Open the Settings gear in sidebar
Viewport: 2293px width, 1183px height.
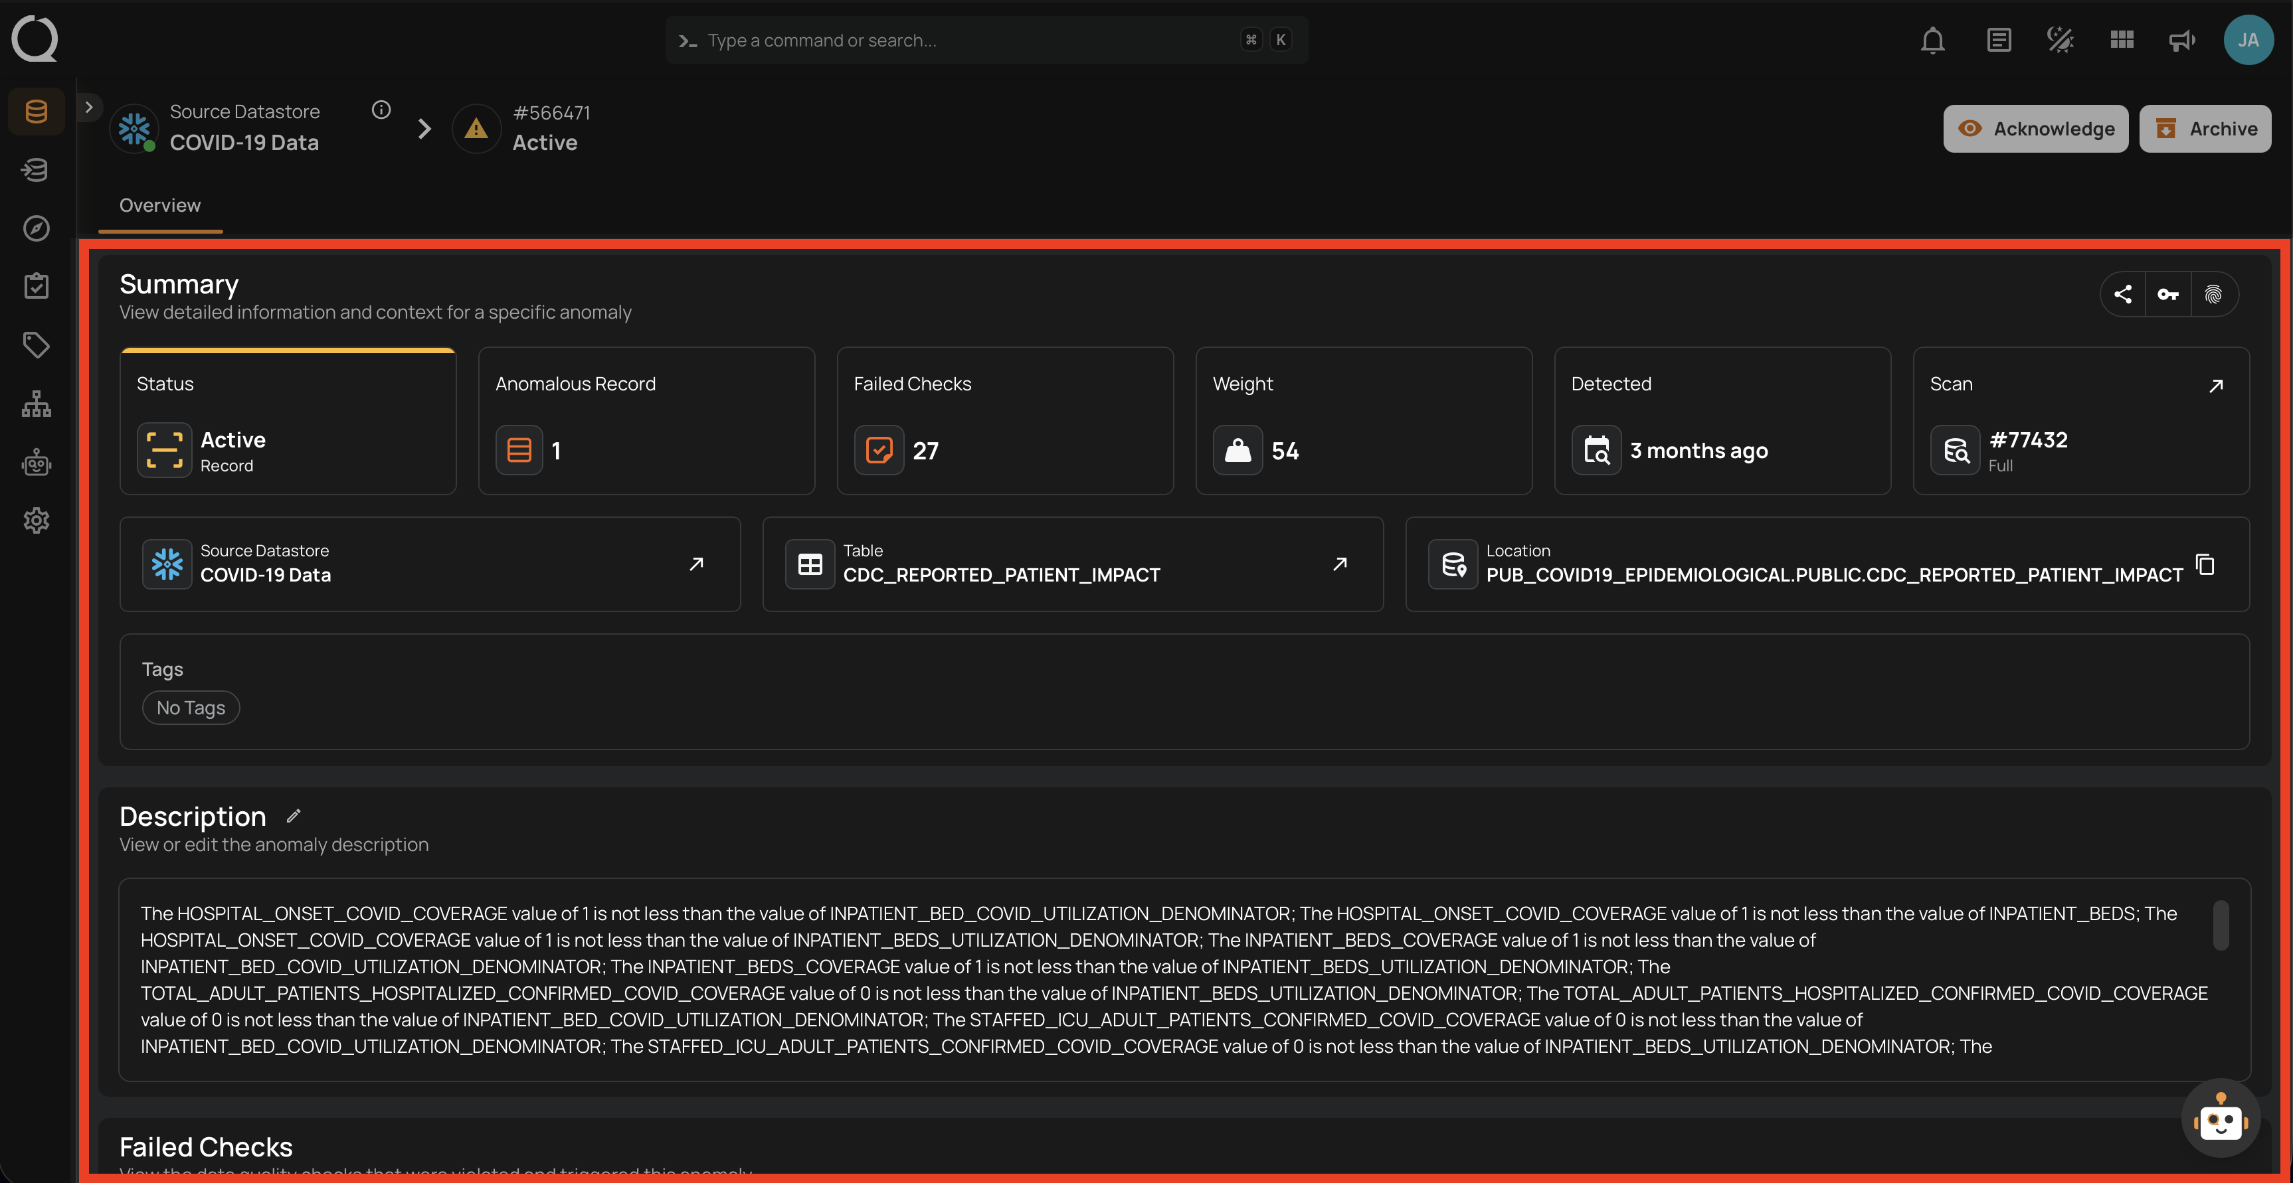[37, 520]
